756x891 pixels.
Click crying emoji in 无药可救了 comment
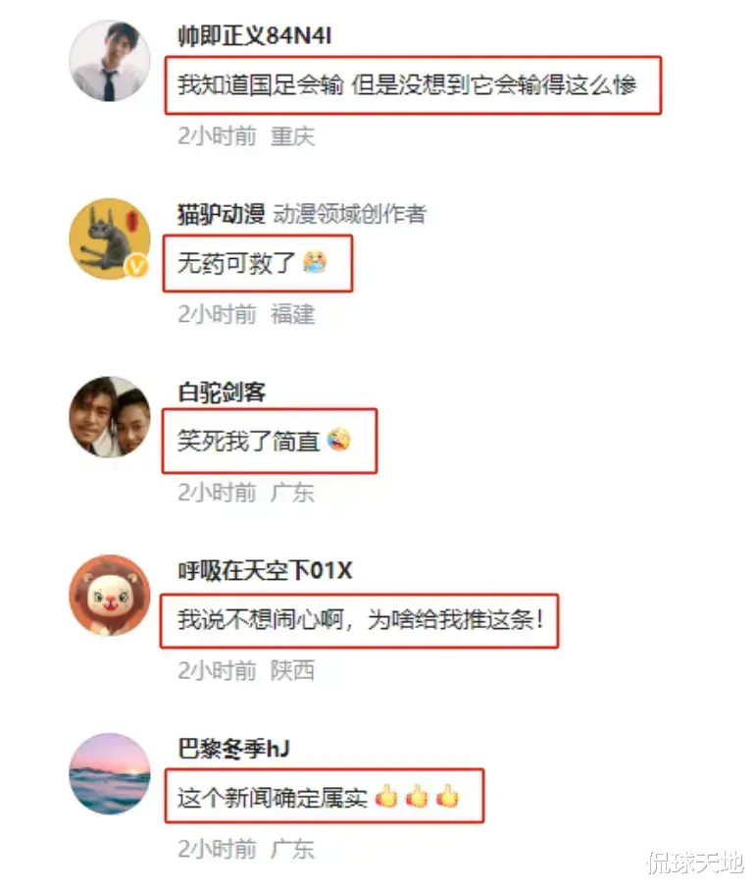(x=315, y=262)
